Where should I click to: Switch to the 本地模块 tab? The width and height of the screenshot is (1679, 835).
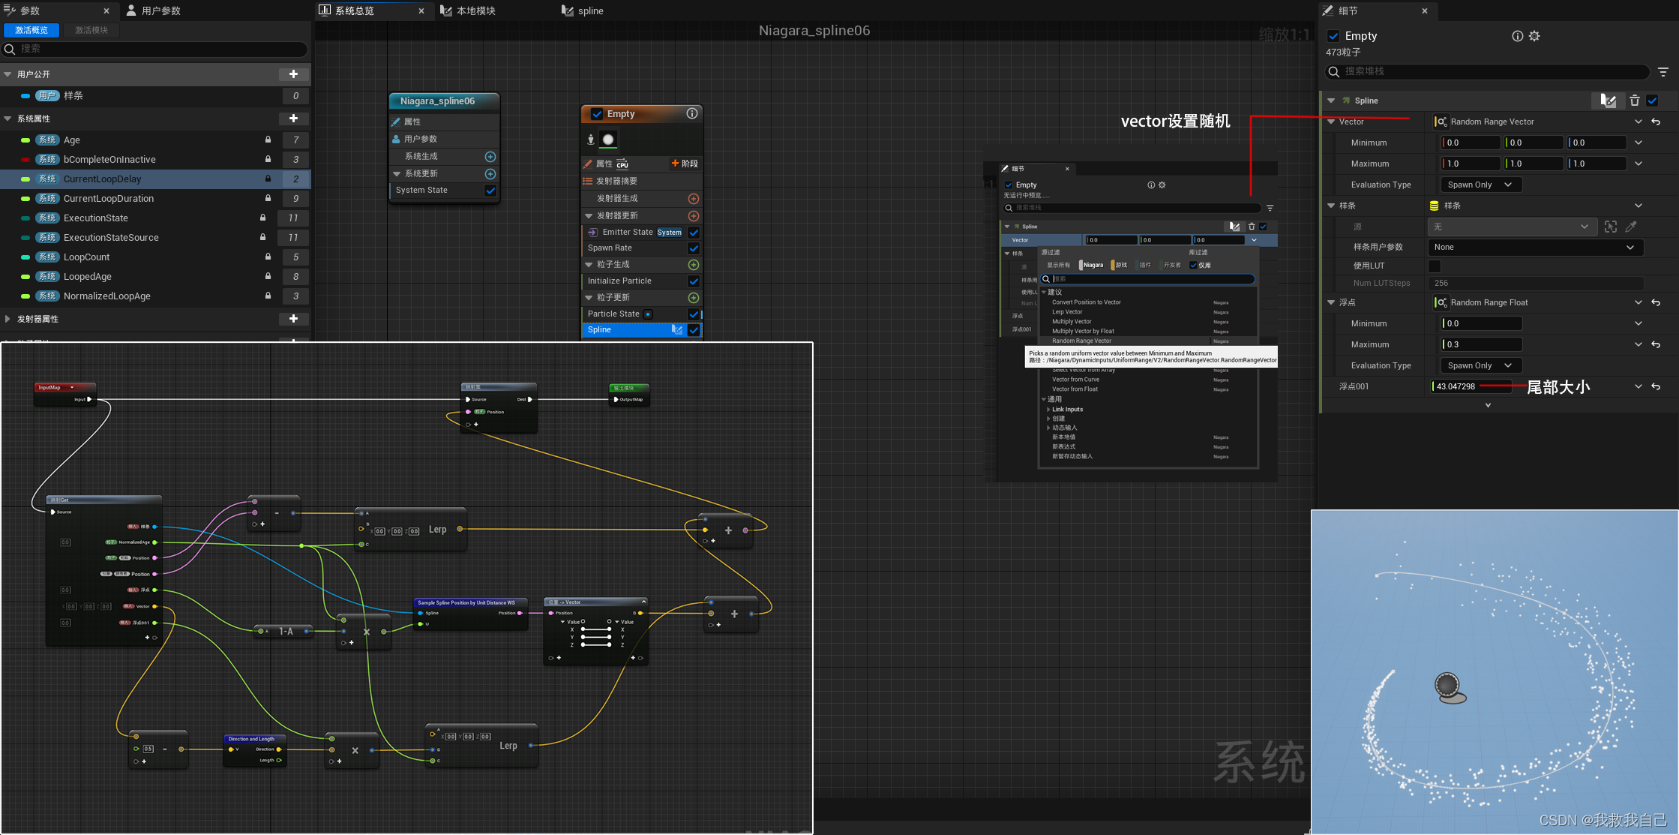[475, 11]
